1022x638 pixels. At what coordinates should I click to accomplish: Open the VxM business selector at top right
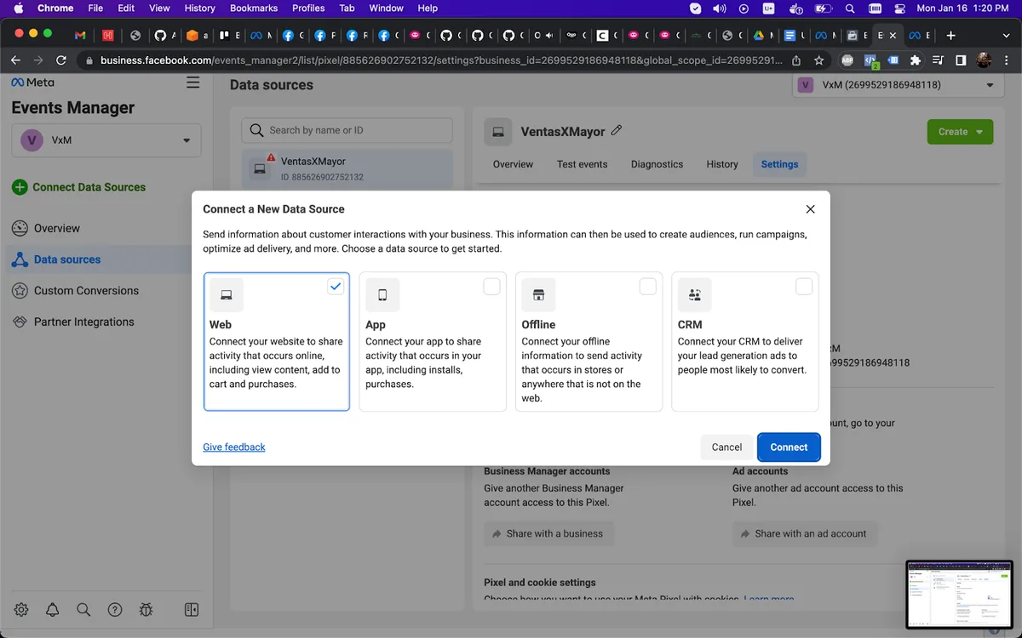coord(897,85)
